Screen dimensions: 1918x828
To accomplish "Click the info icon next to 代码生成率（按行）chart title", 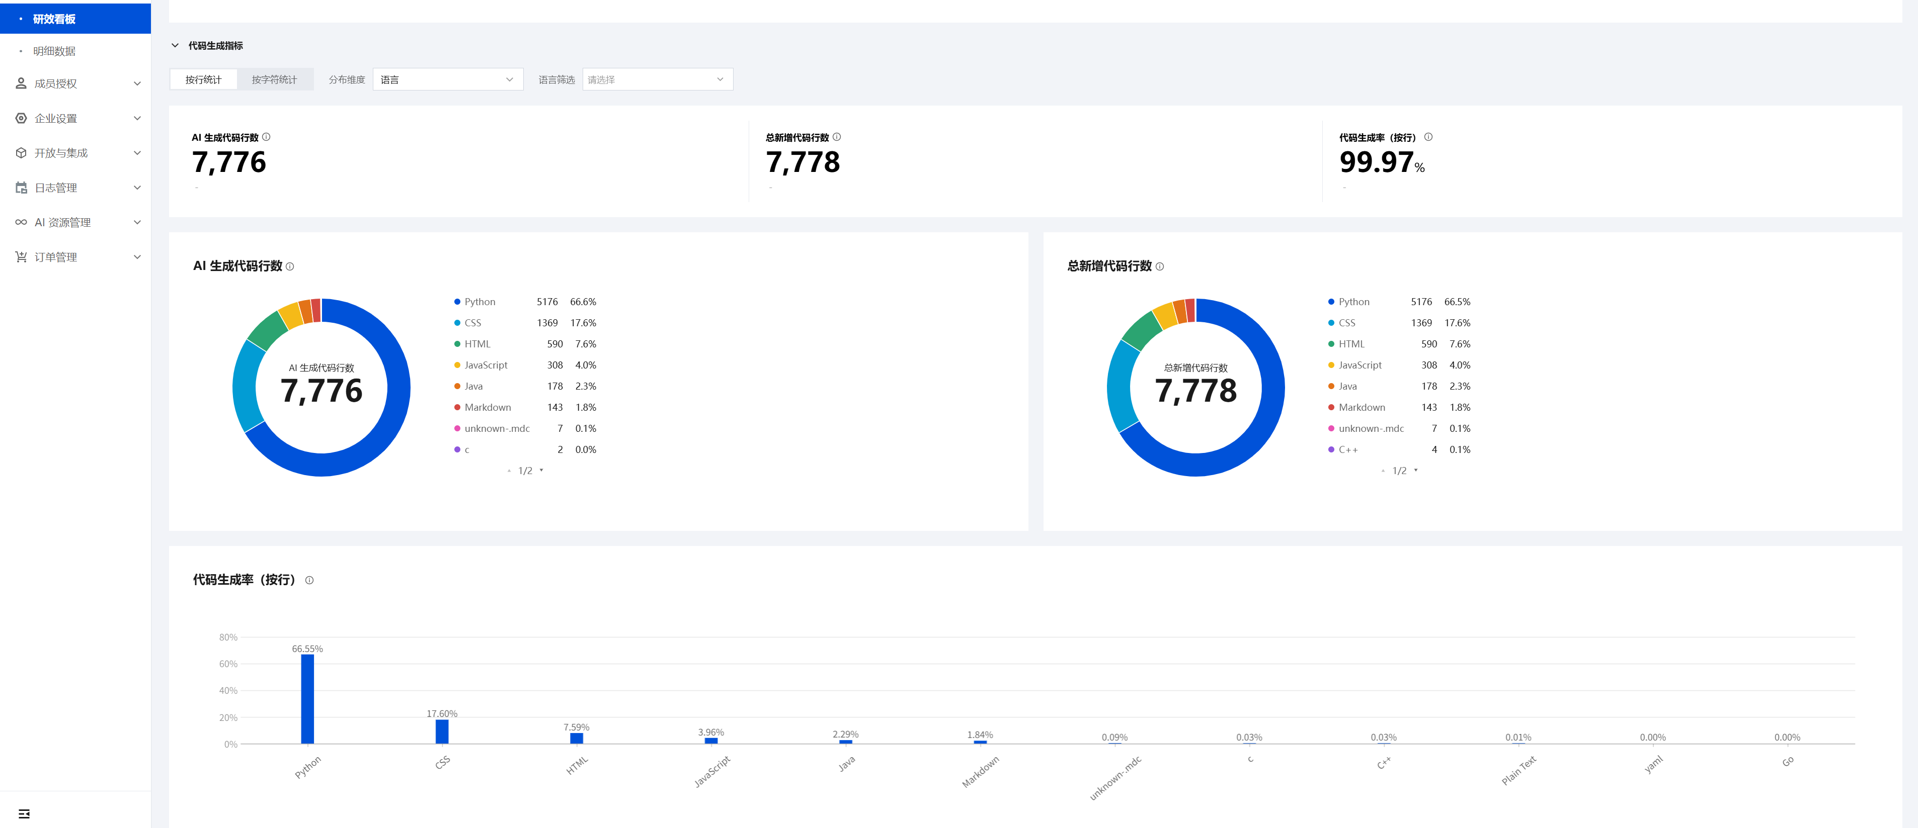I will (310, 580).
